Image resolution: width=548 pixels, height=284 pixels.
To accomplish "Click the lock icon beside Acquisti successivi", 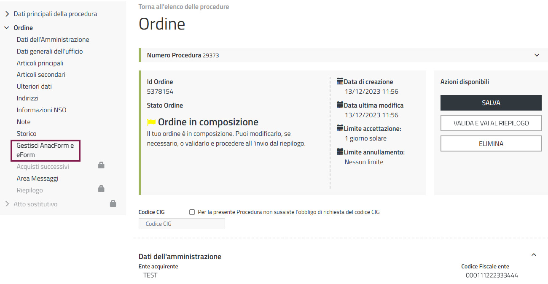I will click(x=101, y=165).
